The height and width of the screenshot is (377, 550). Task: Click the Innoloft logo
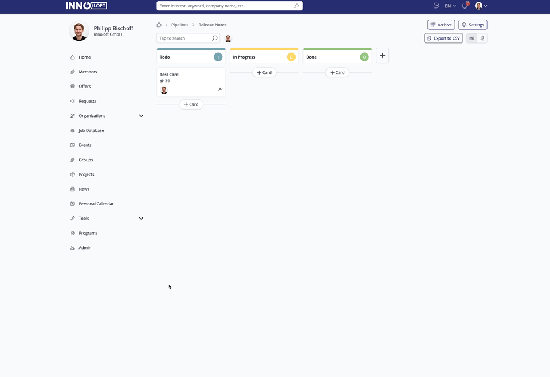click(87, 6)
